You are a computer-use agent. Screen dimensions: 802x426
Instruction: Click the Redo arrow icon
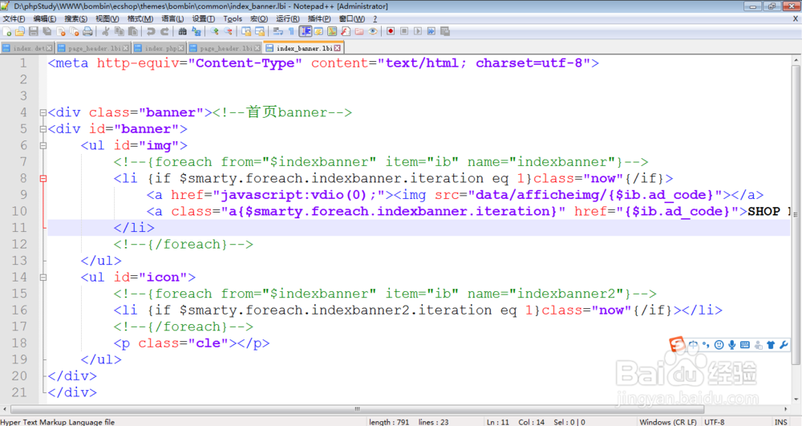(x=165, y=32)
